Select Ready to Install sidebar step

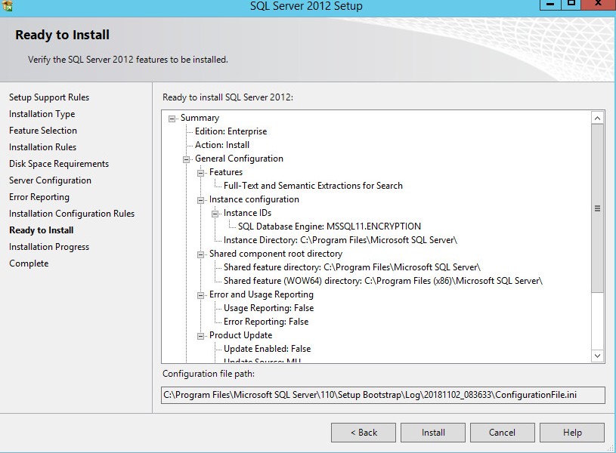point(42,230)
